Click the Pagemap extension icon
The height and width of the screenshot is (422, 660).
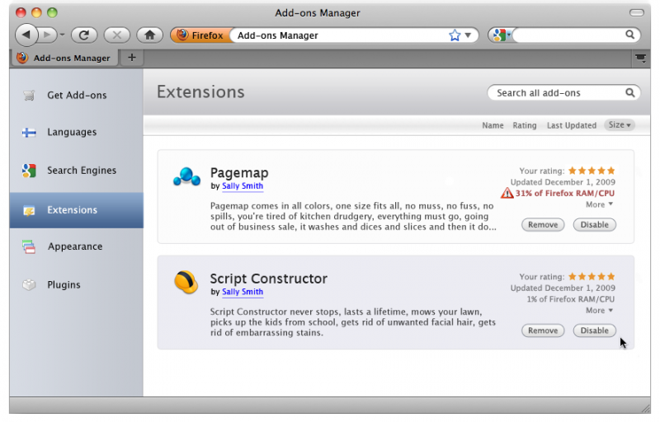pos(186,177)
